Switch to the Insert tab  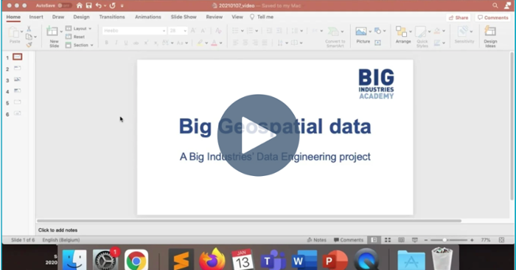point(36,17)
